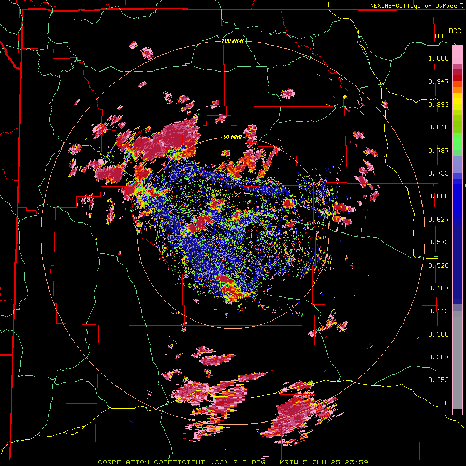Click the 0.787 color scale value

click(439, 150)
